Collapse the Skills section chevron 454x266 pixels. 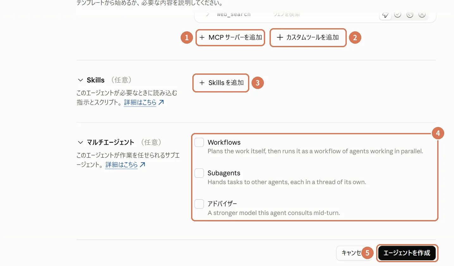click(80, 80)
